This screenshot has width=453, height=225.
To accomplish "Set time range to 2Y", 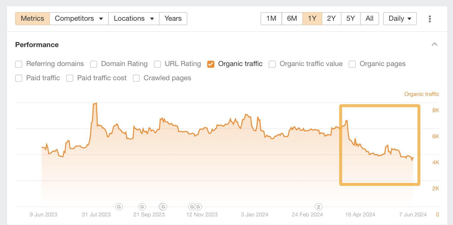I will (331, 18).
